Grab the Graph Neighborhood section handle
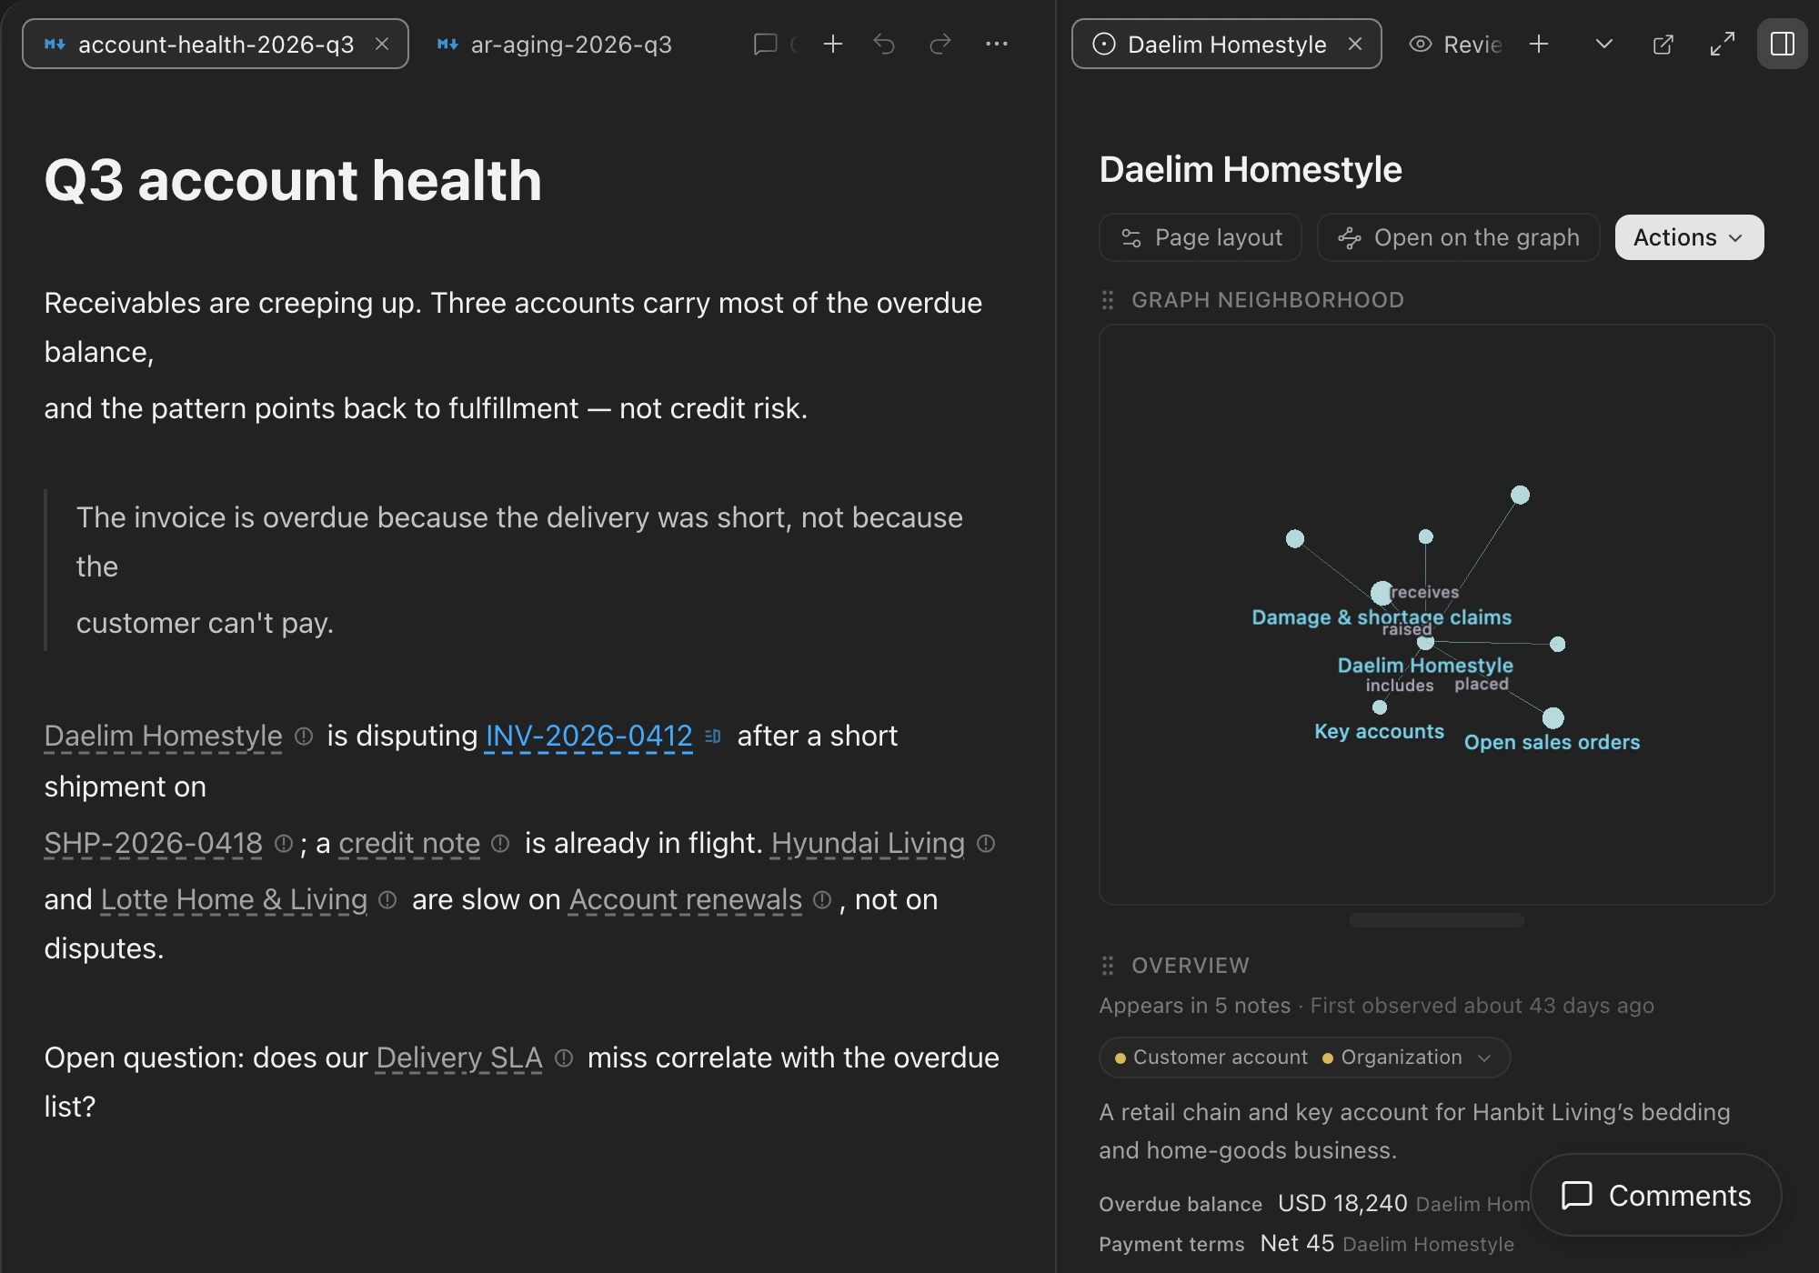 tap(1108, 300)
